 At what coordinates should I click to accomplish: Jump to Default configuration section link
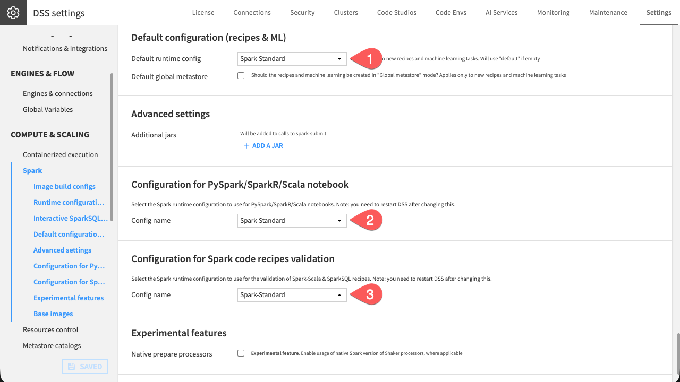click(69, 234)
